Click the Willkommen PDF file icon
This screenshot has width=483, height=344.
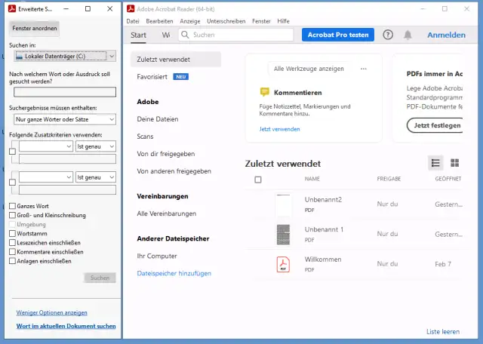[x=283, y=264]
